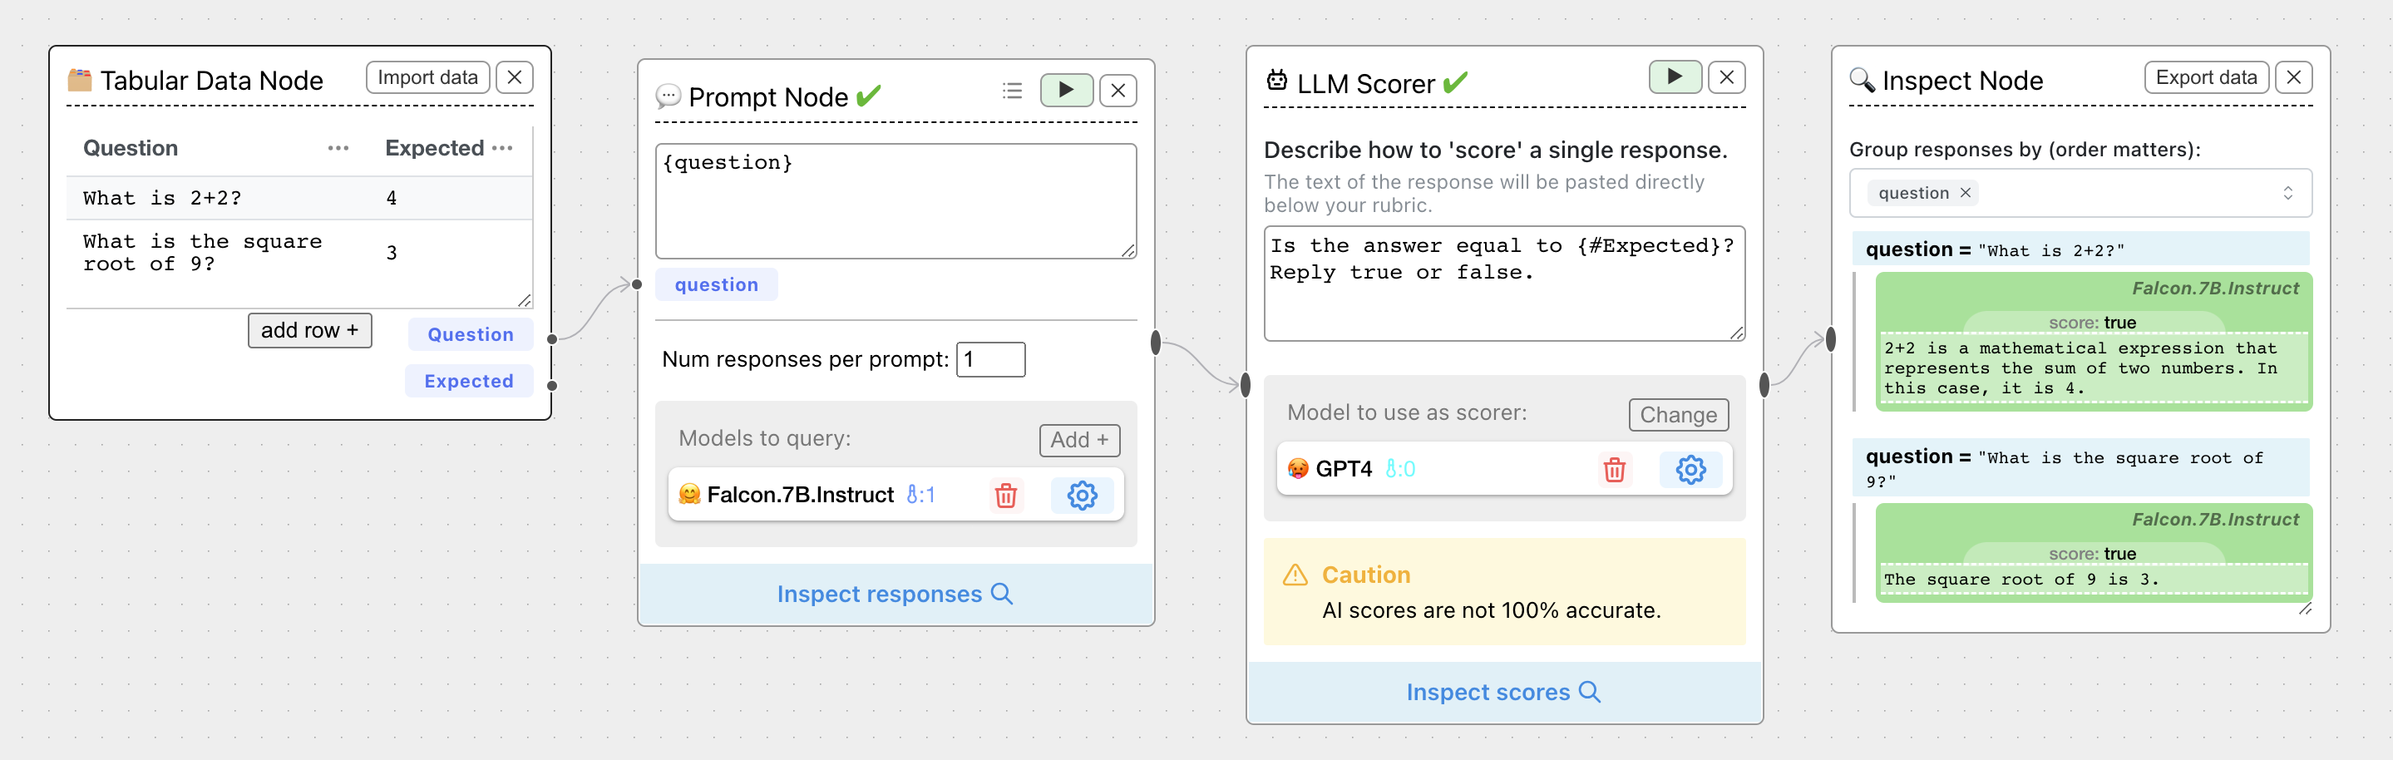
Task: Open Falcon.7B.Instruct model settings
Action: 1083,496
